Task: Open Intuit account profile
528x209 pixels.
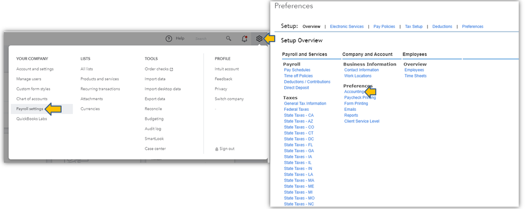Action: [227, 69]
